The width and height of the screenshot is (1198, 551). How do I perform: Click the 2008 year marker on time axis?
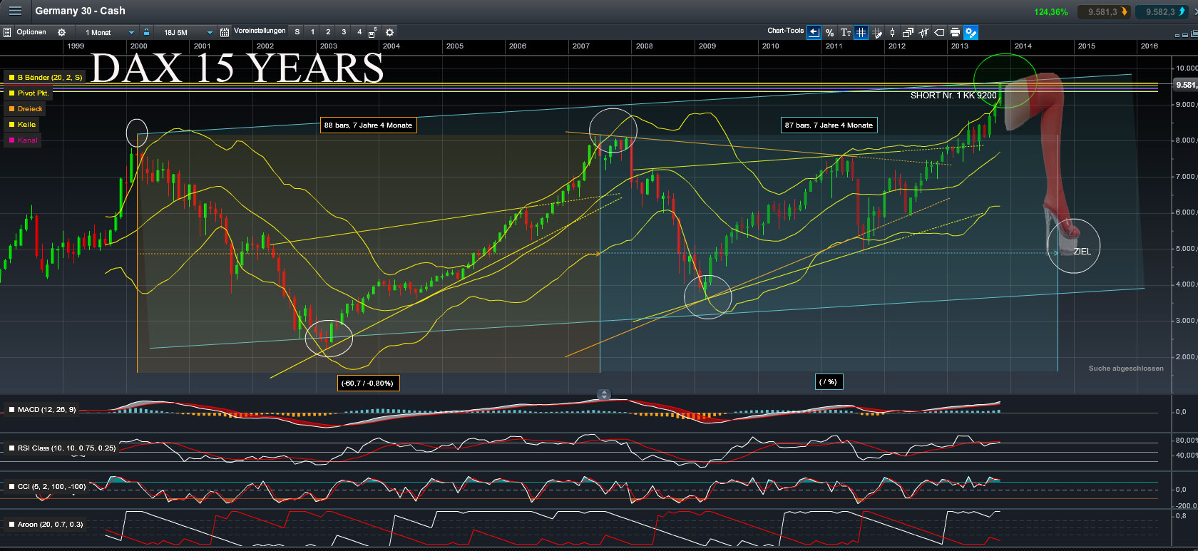click(x=644, y=46)
